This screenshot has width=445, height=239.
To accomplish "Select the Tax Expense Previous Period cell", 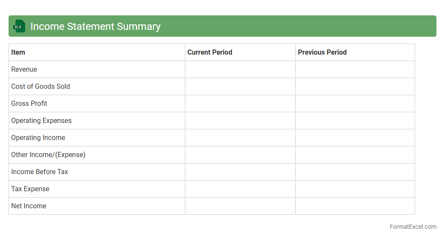I will pos(355,189).
